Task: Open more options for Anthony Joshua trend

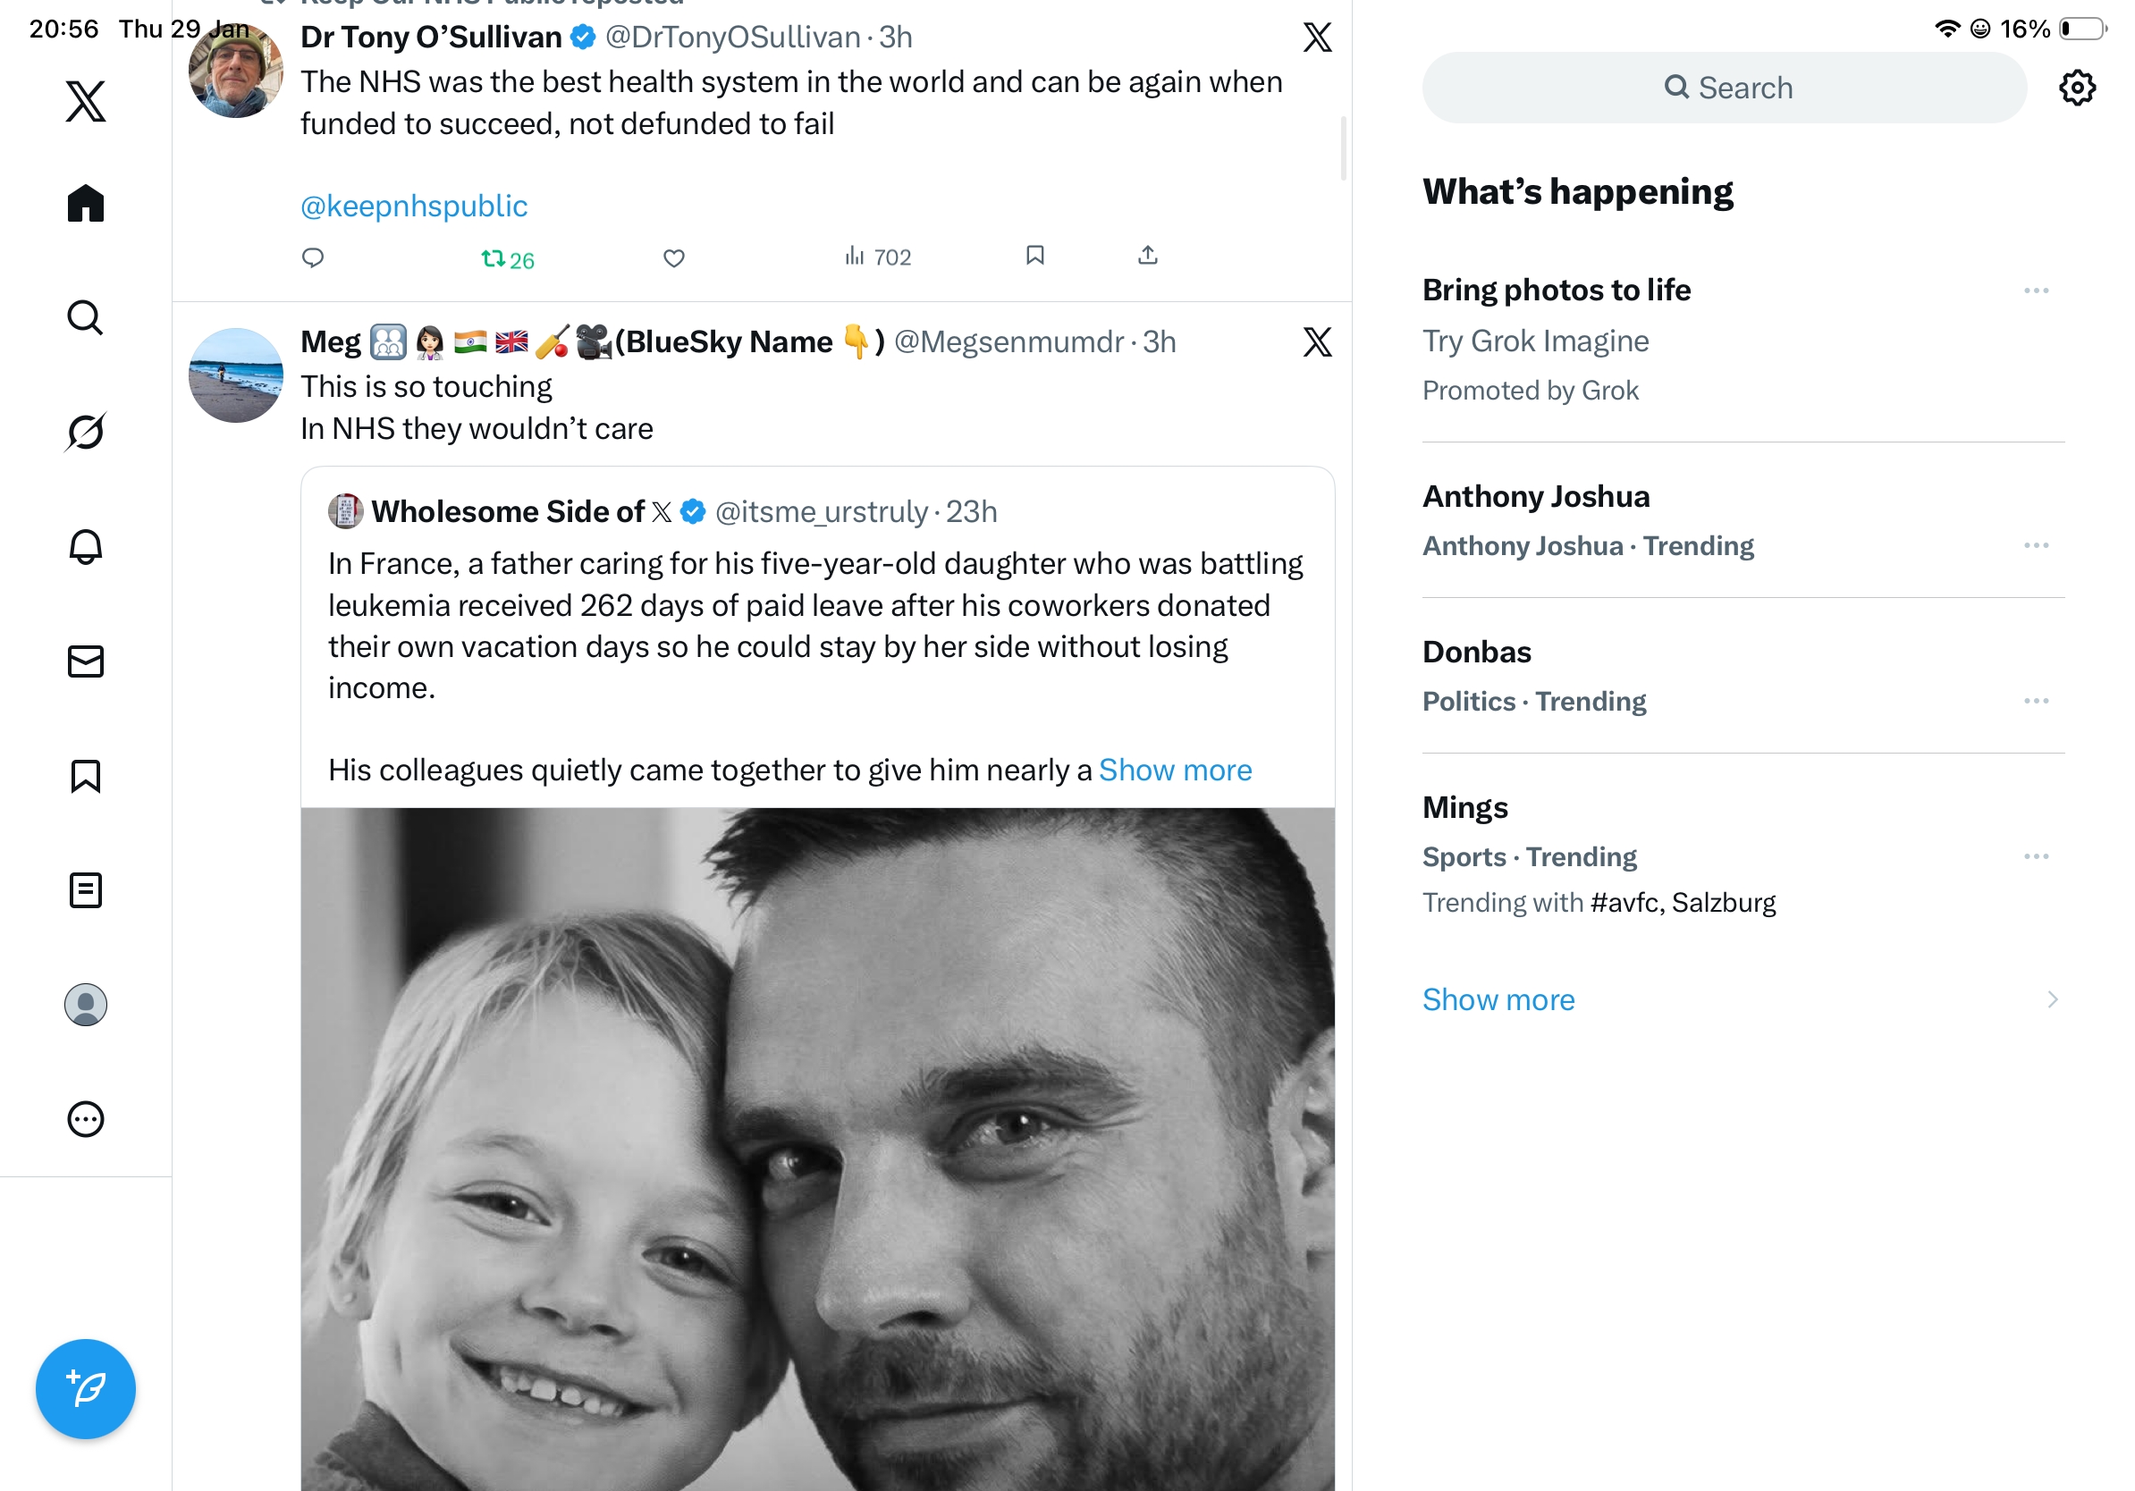Action: pyautogui.click(x=2036, y=545)
